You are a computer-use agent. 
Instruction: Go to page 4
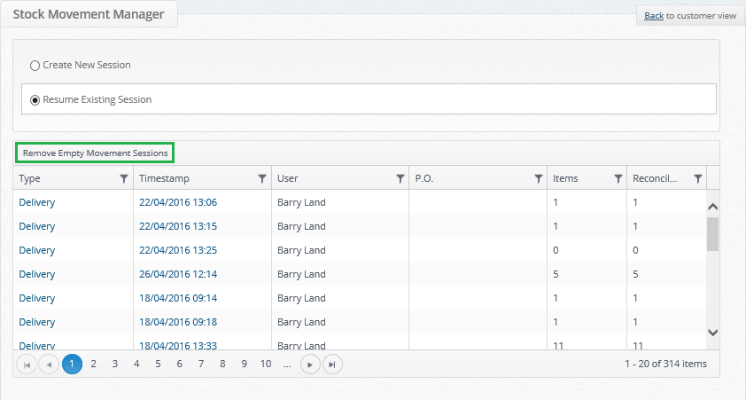point(136,364)
